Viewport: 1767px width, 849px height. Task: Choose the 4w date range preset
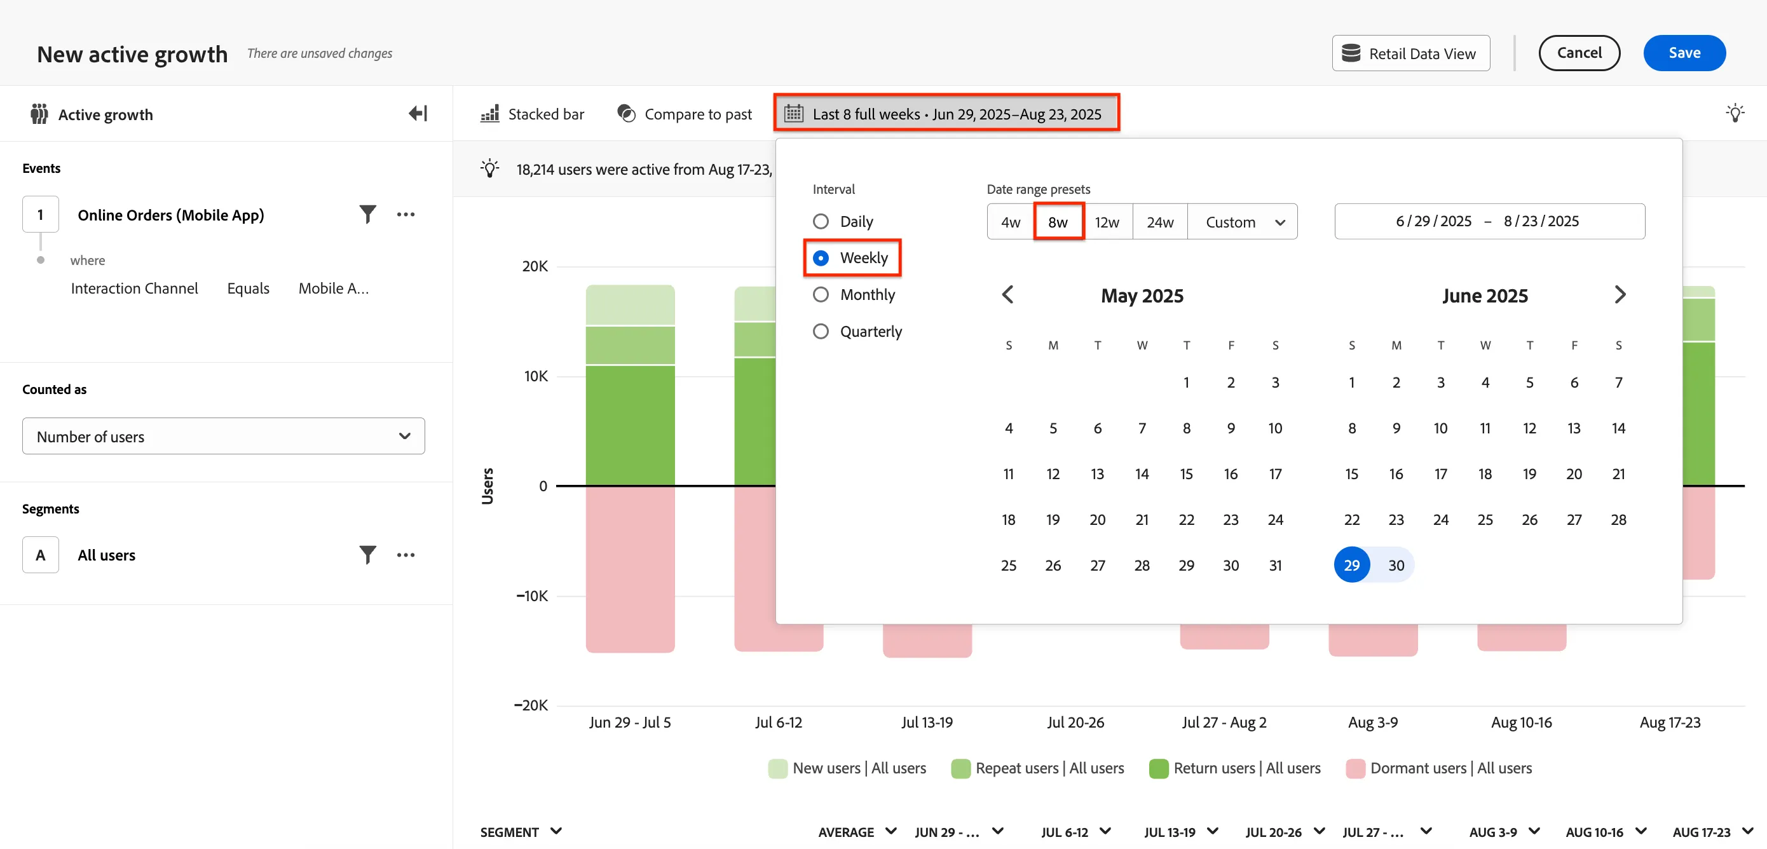click(1011, 222)
